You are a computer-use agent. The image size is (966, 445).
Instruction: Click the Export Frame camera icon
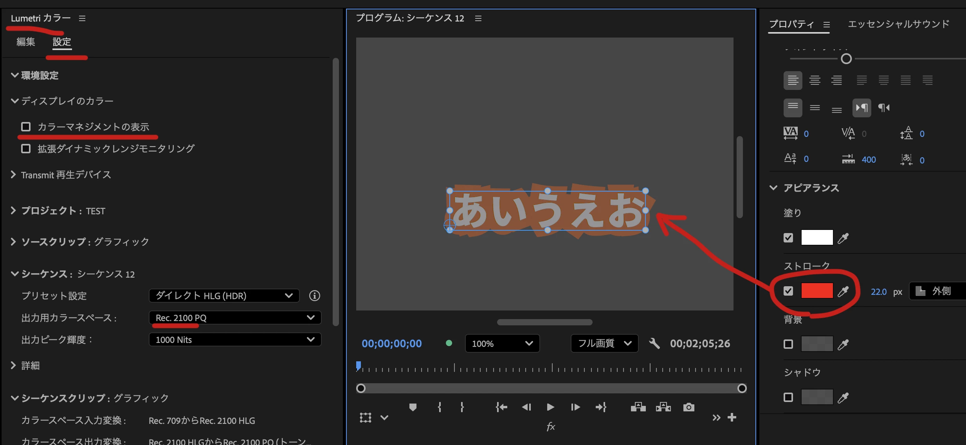tap(688, 407)
